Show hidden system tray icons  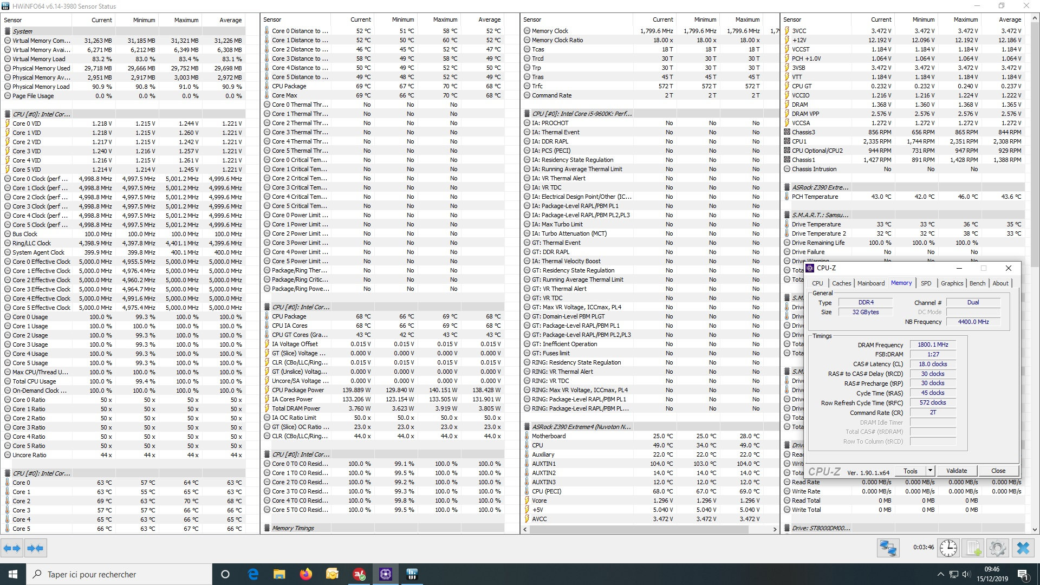pyautogui.click(x=940, y=574)
